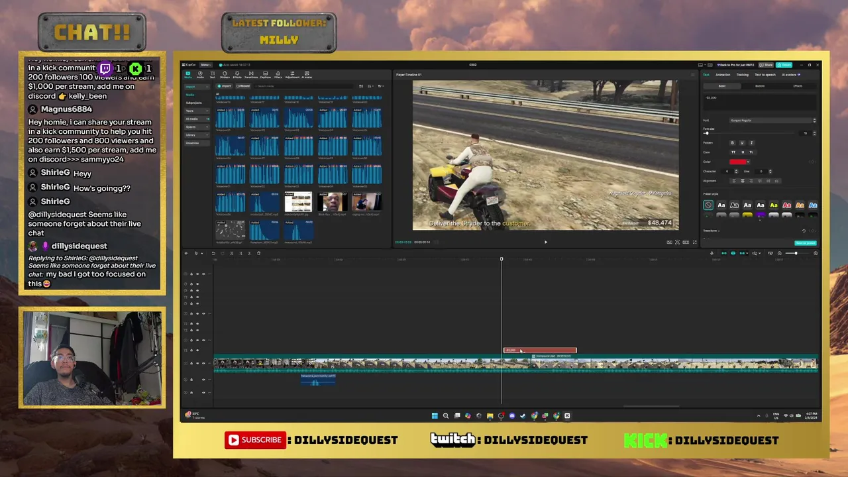Open the File Explorer taskbar icon
The width and height of the screenshot is (848, 477).
(490, 415)
